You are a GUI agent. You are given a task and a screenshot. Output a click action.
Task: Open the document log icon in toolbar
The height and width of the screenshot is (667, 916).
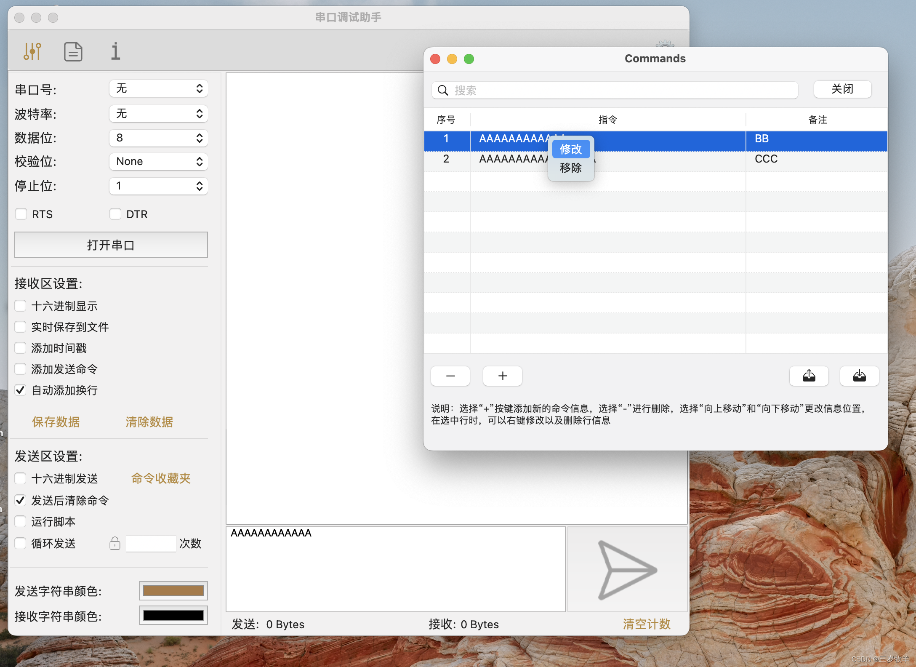(x=73, y=52)
